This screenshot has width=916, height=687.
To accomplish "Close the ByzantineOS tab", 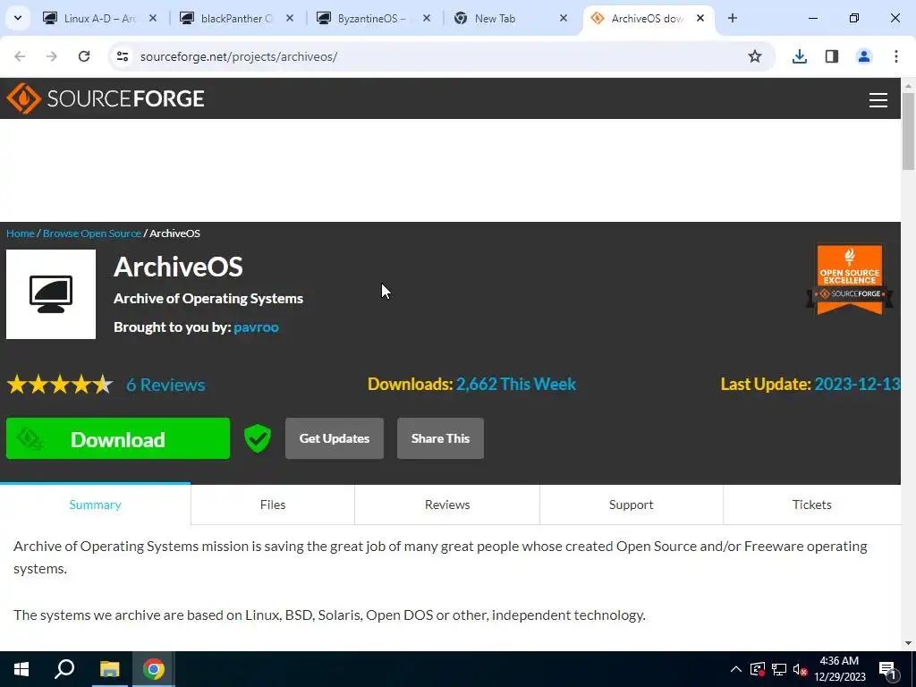I will 427,18.
